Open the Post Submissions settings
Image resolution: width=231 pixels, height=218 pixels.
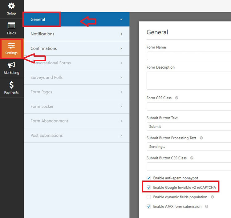tap(77, 135)
